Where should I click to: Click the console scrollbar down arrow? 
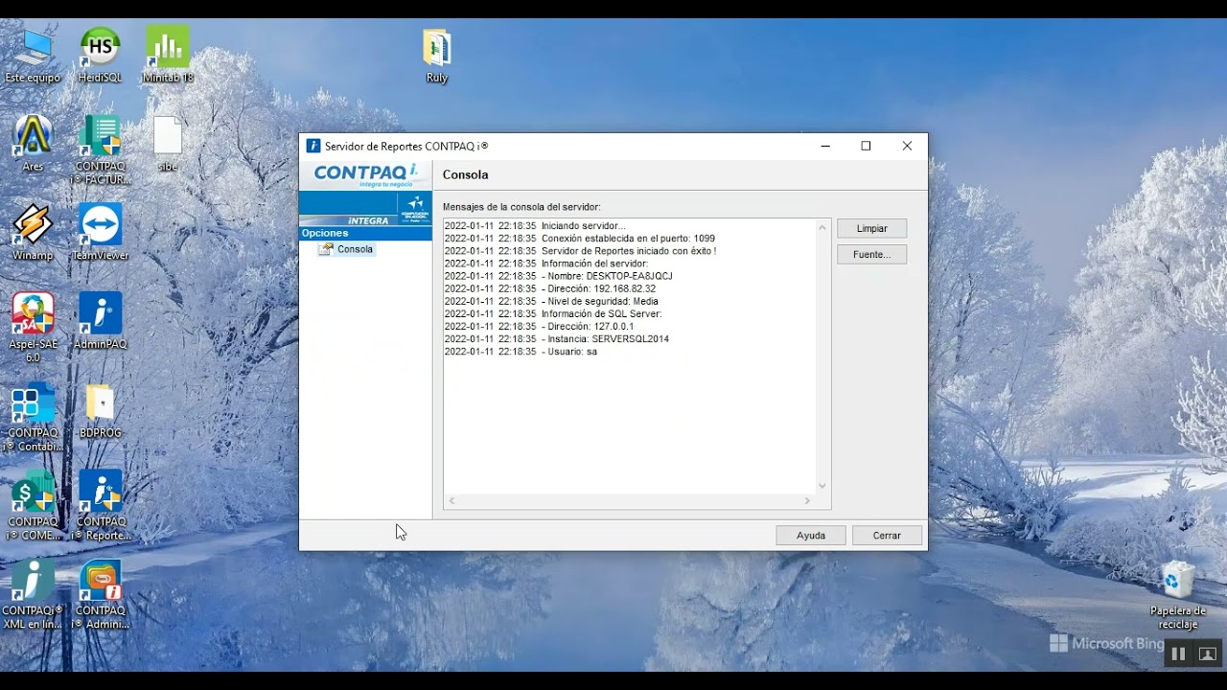pyautogui.click(x=822, y=486)
